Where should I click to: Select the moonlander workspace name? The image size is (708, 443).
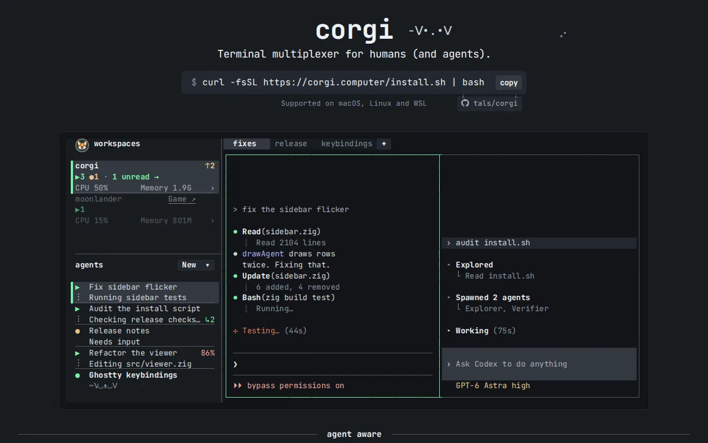coord(98,199)
